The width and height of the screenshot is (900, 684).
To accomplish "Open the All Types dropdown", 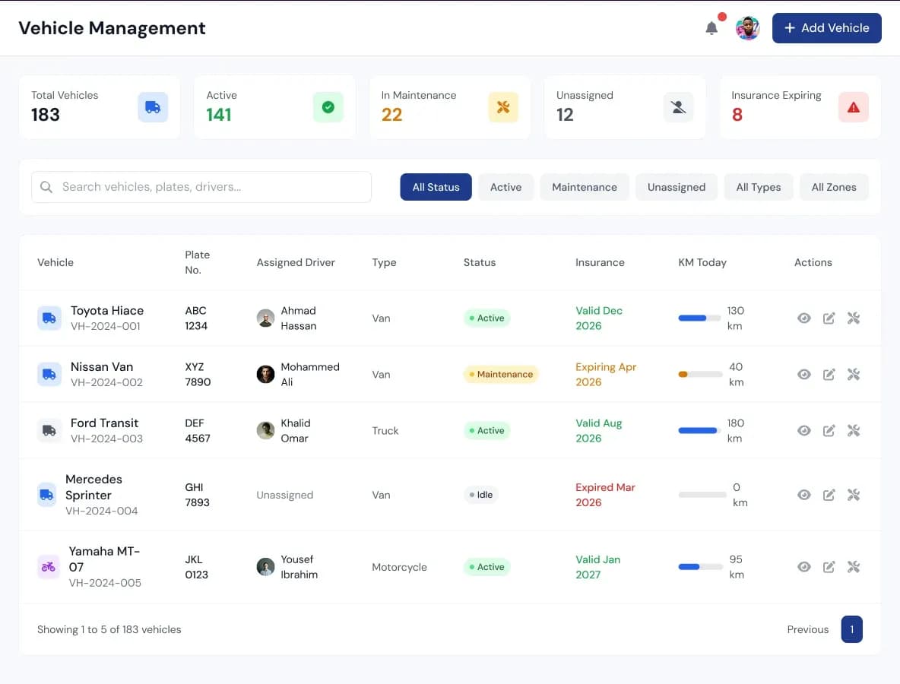I will (x=758, y=187).
